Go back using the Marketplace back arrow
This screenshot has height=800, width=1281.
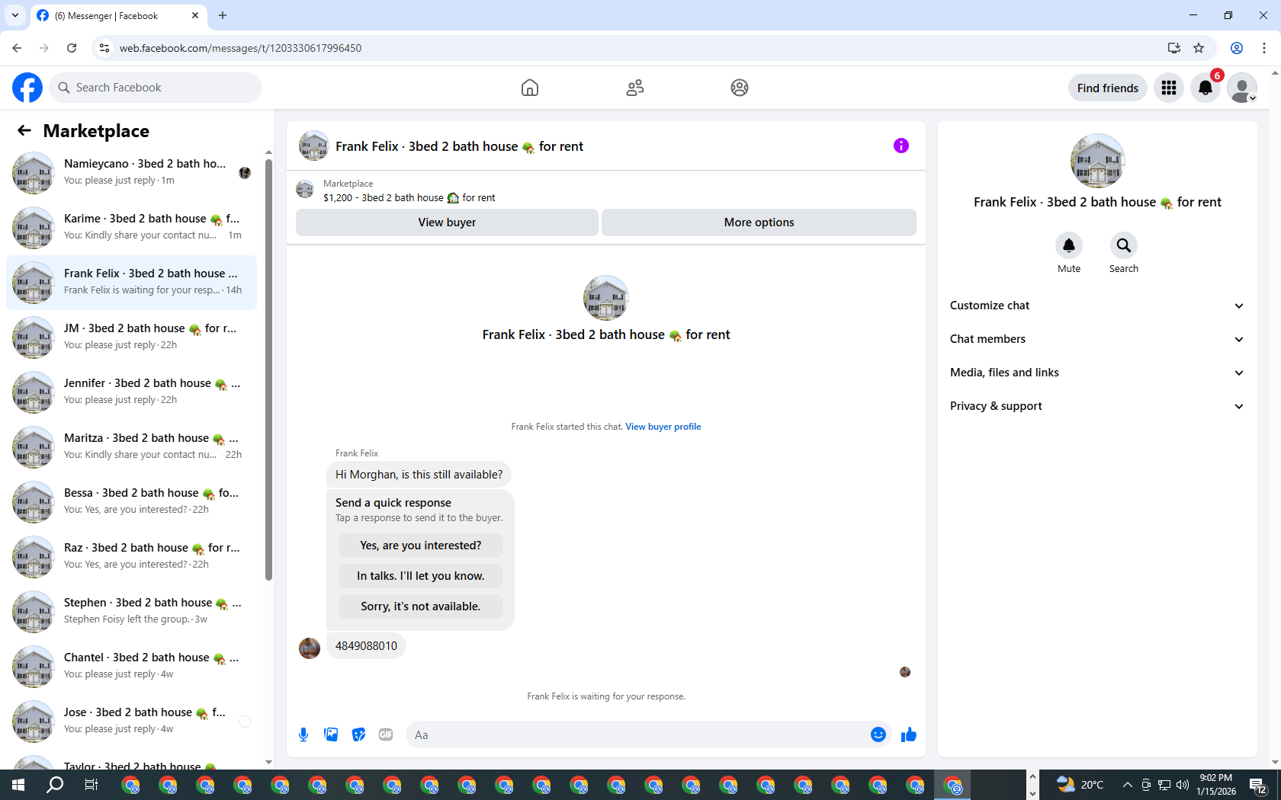tap(24, 131)
